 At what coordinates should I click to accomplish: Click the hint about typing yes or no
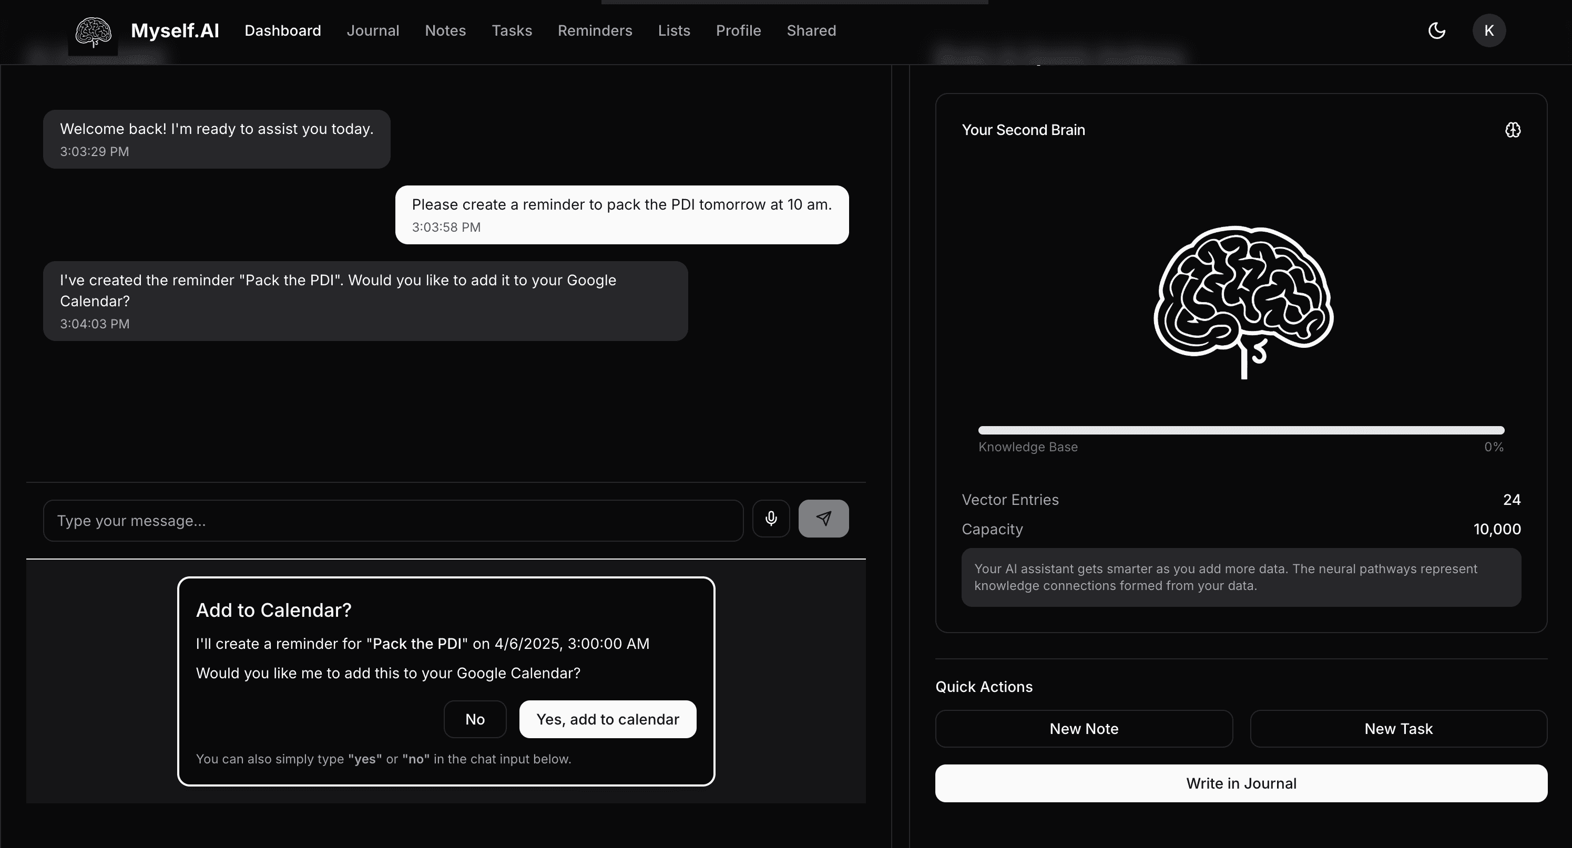[x=383, y=759]
